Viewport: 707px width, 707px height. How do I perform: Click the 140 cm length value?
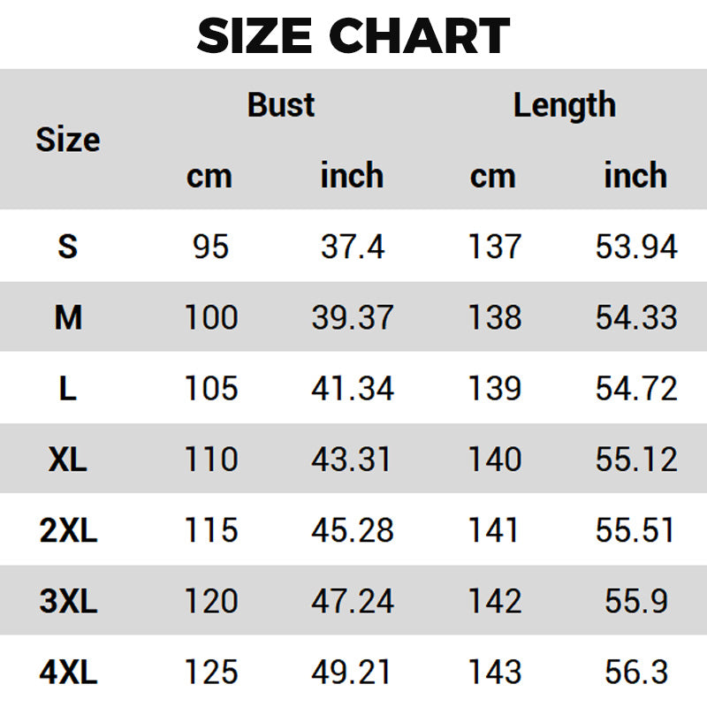(494, 460)
